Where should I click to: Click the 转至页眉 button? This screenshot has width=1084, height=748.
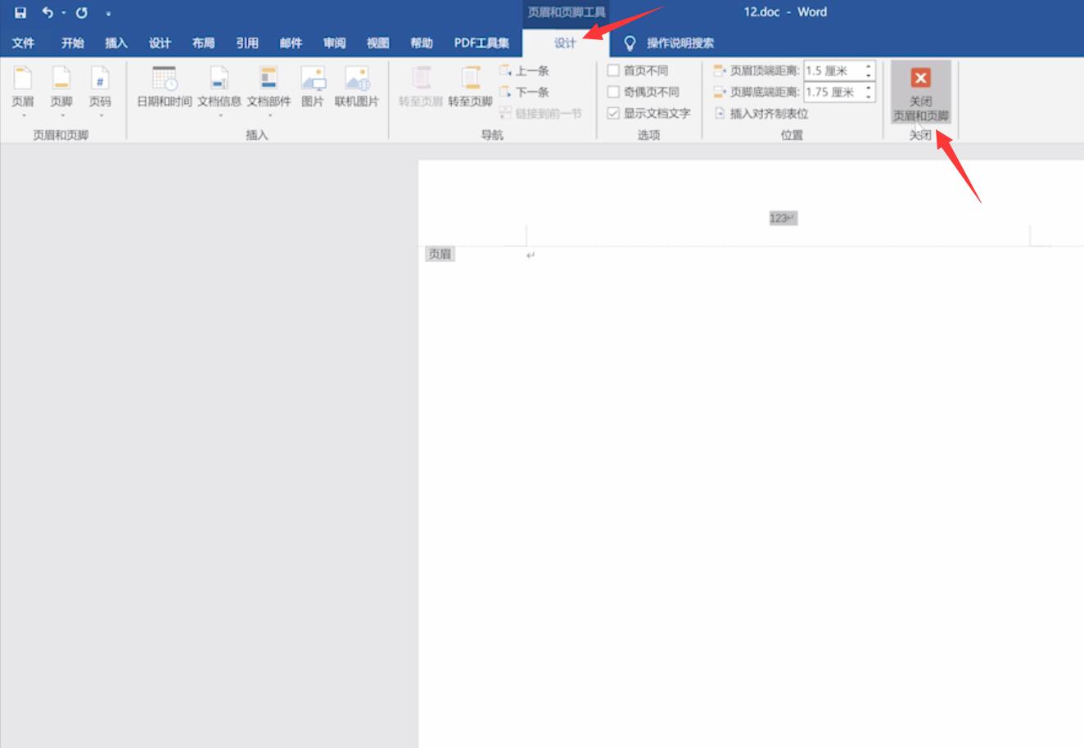point(421,88)
